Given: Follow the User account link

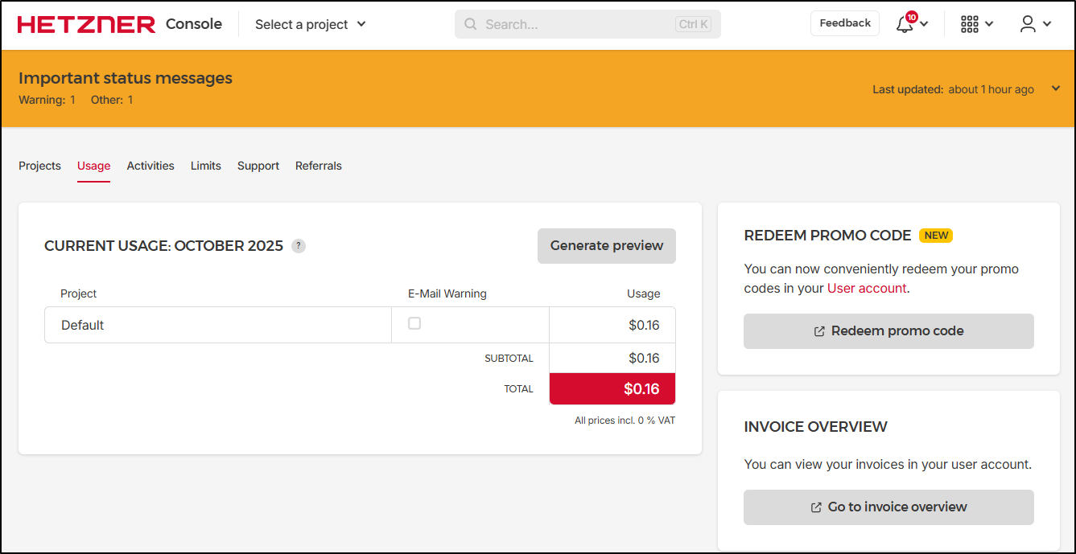Looking at the screenshot, I should point(866,288).
